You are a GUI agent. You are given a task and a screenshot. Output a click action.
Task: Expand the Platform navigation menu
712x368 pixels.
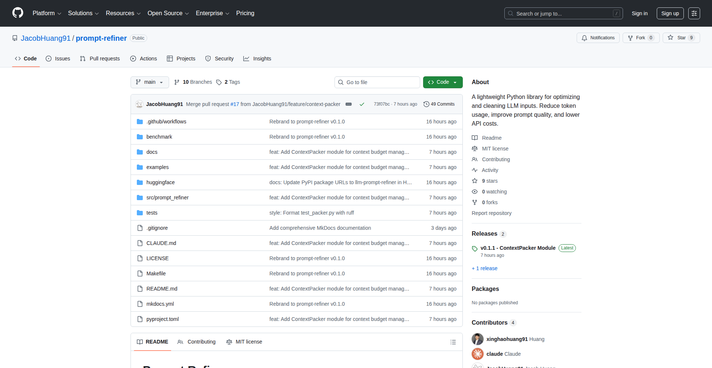tap(47, 13)
